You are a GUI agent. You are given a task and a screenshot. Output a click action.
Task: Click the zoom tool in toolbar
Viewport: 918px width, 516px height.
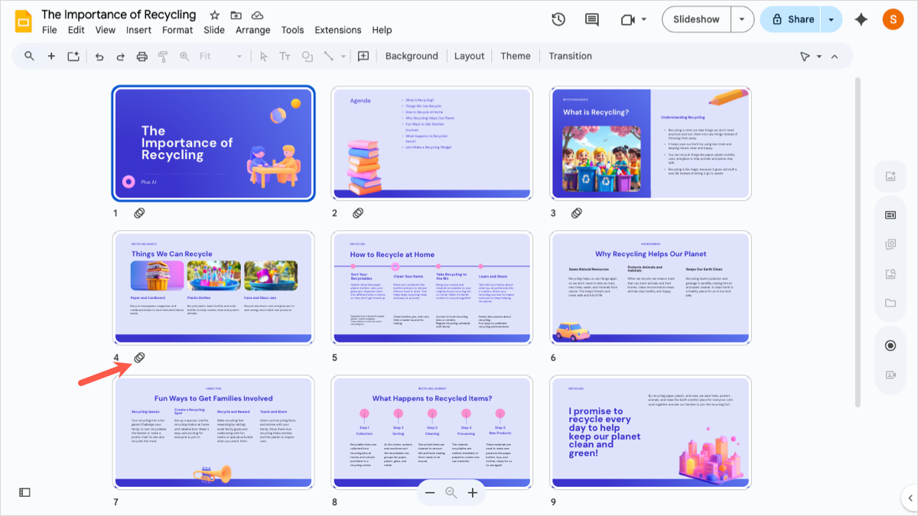(x=184, y=56)
